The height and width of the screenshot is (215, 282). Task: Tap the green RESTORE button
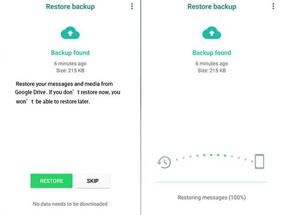pos(52,181)
